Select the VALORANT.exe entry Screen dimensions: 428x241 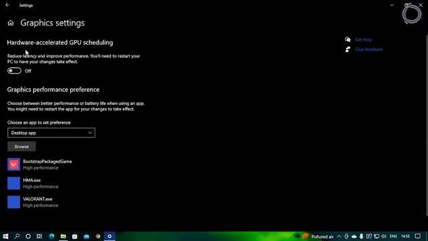pos(33,202)
